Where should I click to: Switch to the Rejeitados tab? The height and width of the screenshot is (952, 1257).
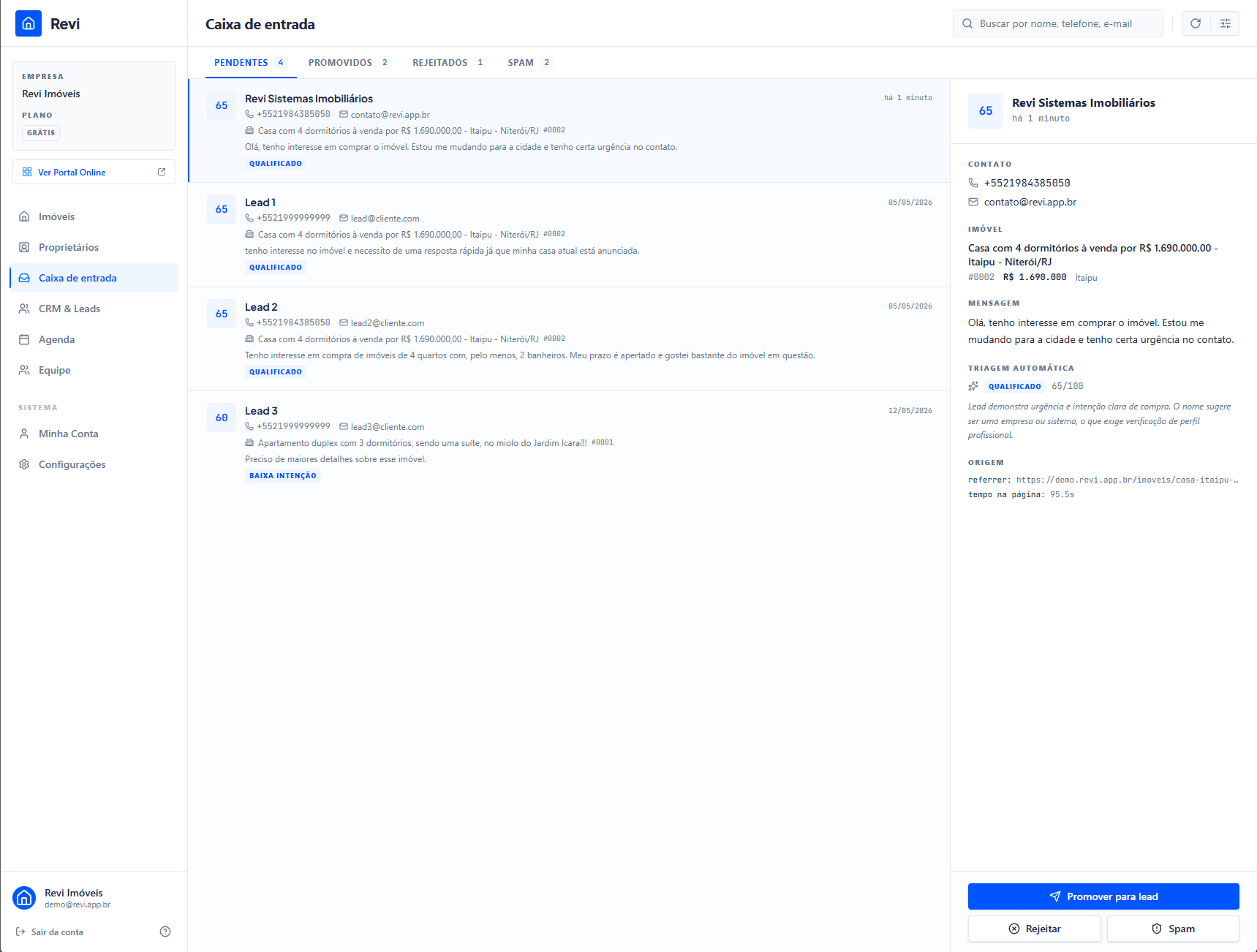tap(448, 63)
